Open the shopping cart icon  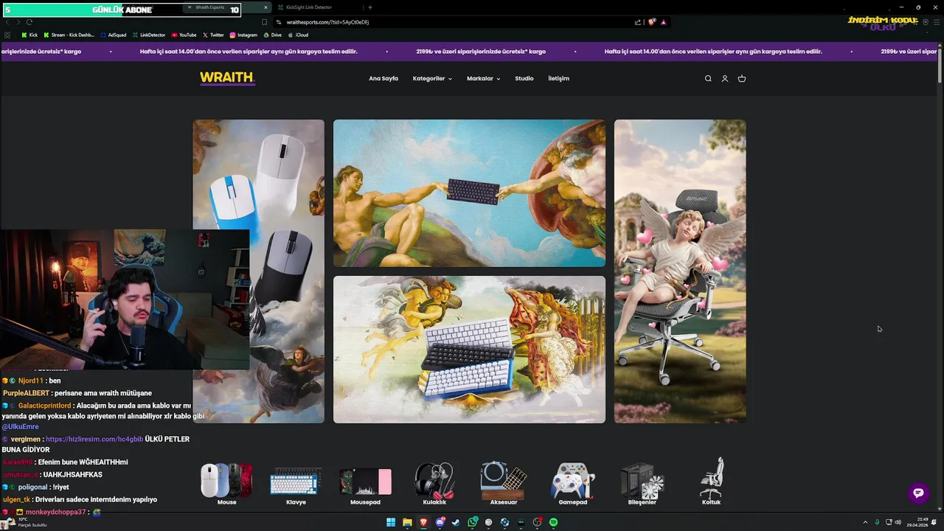click(742, 79)
